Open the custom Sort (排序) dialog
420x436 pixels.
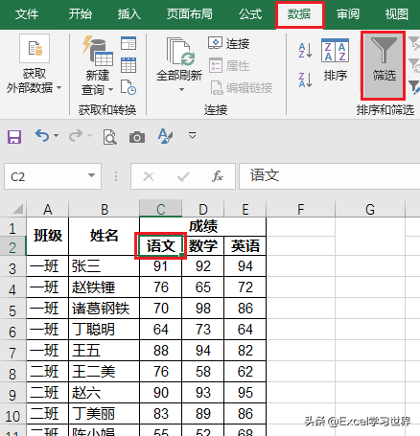click(x=335, y=60)
